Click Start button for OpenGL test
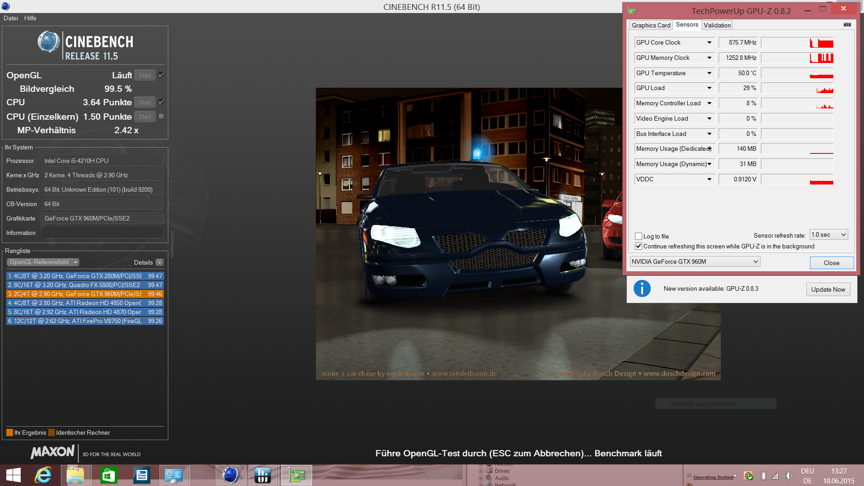Screen dimensions: 864x486 145,75
